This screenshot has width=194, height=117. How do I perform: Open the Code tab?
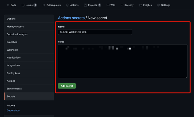click(12, 5)
